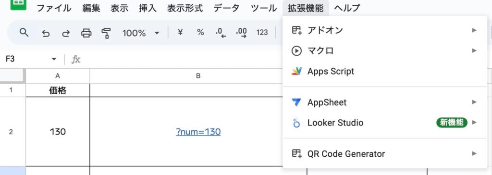Screen dimensions: 492x175
Task: Choose Looker Studio menu entry
Action: pos(385,123)
